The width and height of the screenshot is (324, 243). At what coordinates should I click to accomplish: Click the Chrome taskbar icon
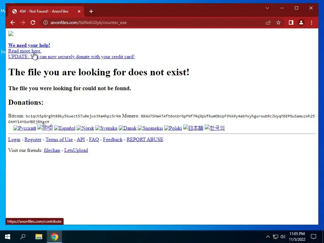pyautogui.click(x=54, y=237)
